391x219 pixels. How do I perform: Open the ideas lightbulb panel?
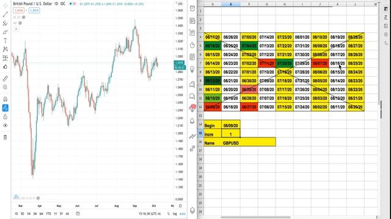tap(192, 69)
